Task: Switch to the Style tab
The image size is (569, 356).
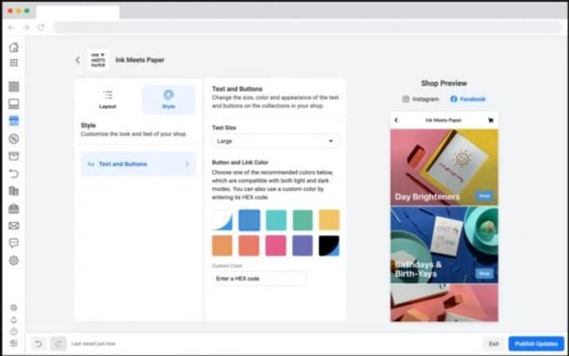Action: 169,99
